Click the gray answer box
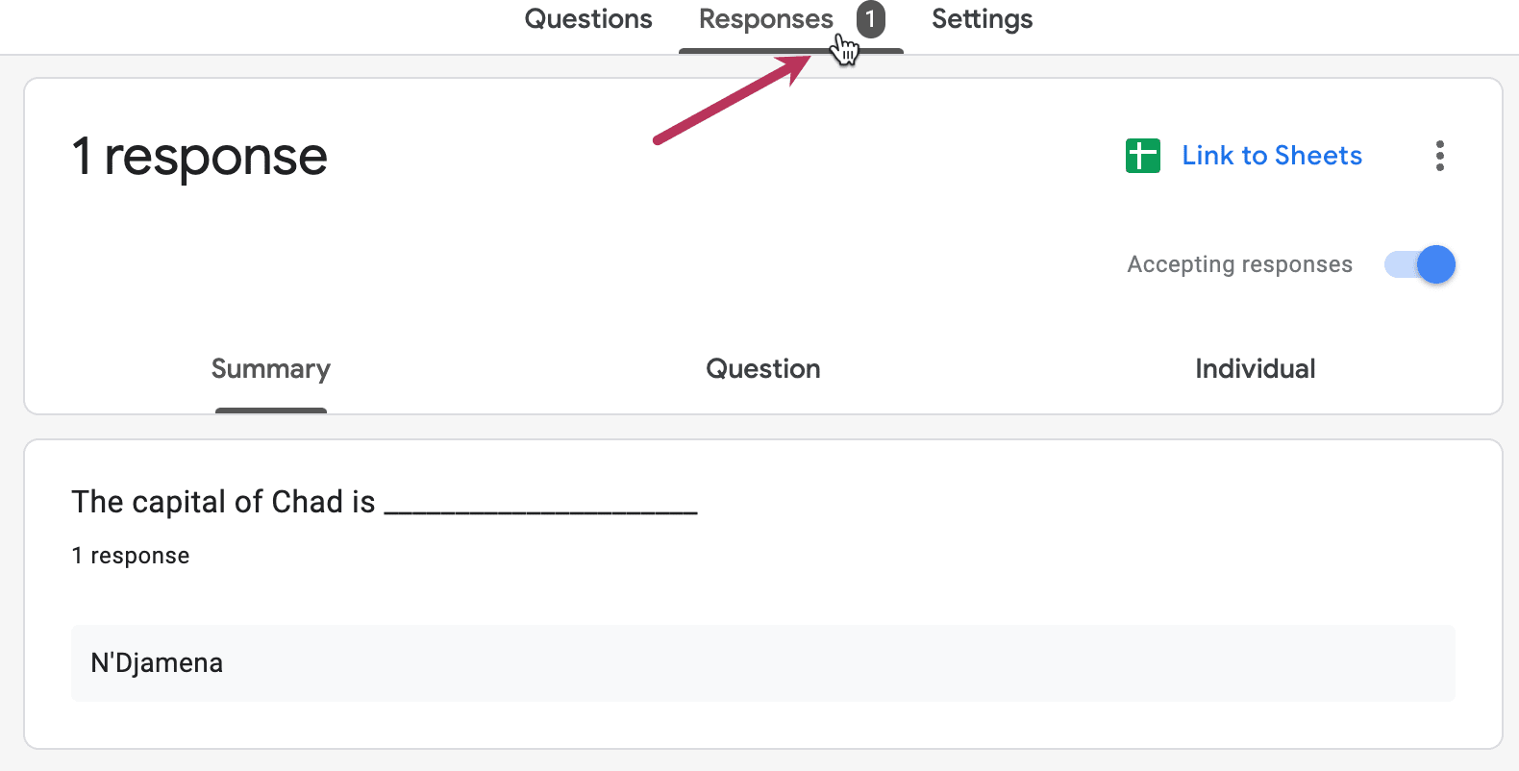 tap(759, 662)
